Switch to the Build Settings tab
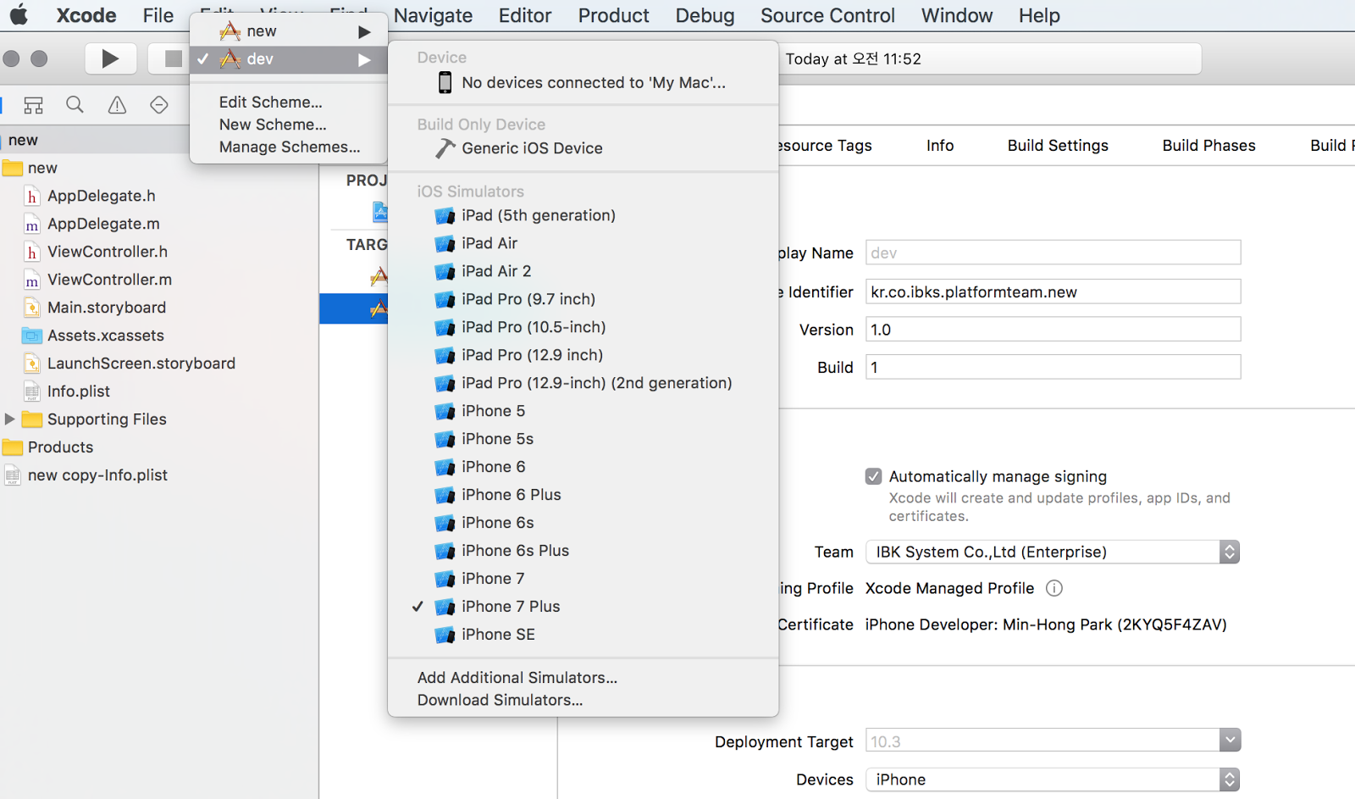Viewport: 1355px width, 799px height. point(1058,146)
